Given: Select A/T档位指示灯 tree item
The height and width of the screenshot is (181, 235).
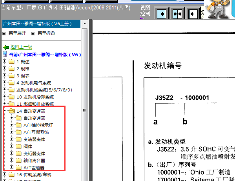Looking at the screenshot, I should coord(38,125).
